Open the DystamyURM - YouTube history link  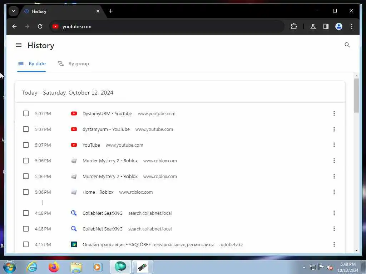tap(107, 113)
